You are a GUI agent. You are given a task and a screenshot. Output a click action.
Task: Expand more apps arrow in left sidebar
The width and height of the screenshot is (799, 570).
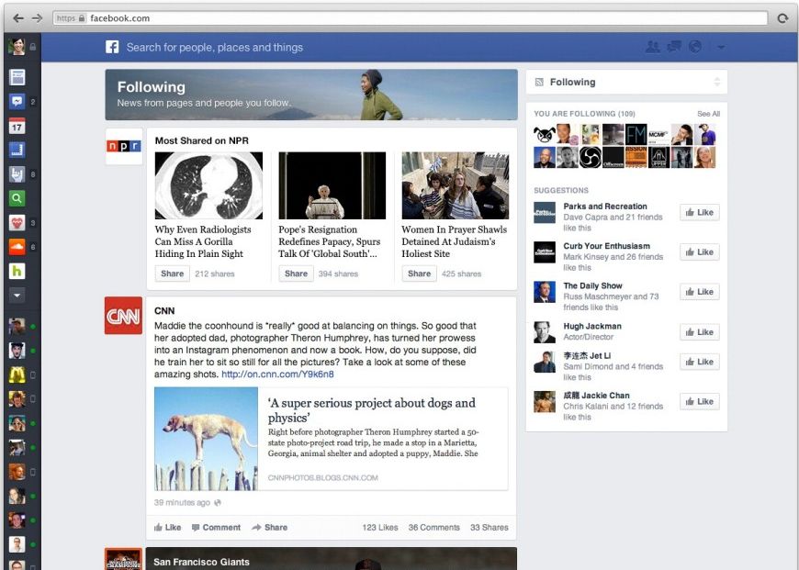coord(17,295)
